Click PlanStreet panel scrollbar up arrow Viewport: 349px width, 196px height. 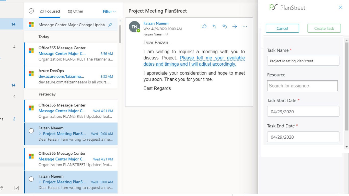point(346,40)
